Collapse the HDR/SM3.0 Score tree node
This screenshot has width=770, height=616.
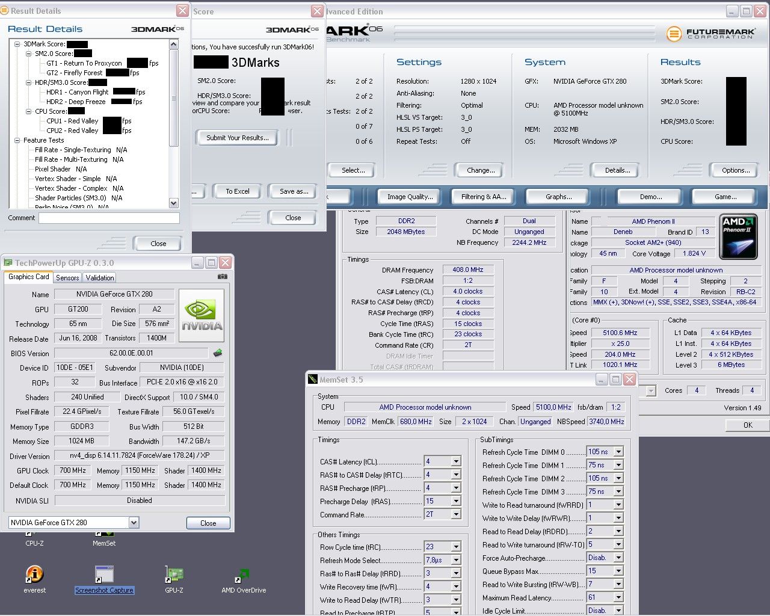pos(28,82)
